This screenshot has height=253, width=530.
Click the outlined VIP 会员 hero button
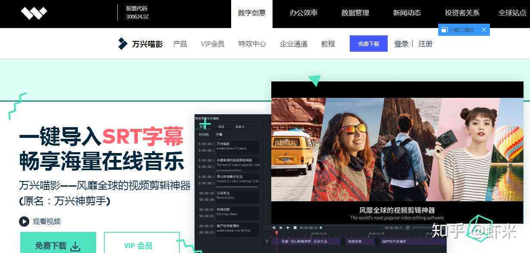(142, 244)
